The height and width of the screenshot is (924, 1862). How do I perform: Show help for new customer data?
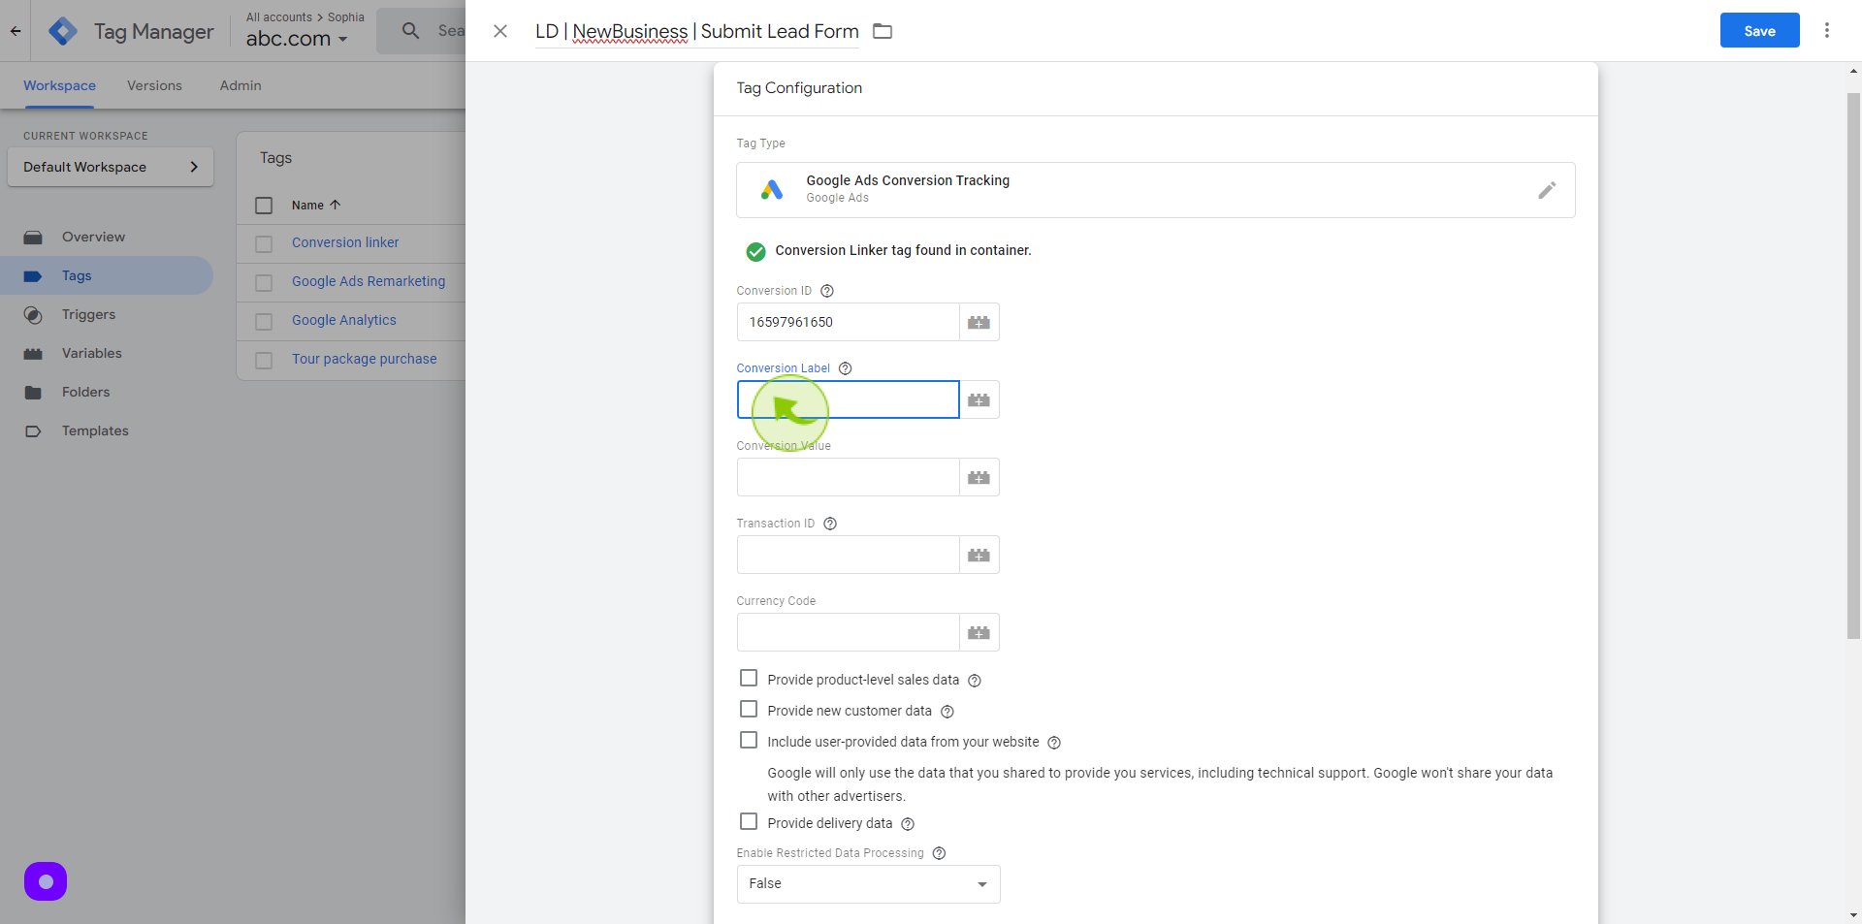(x=947, y=712)
